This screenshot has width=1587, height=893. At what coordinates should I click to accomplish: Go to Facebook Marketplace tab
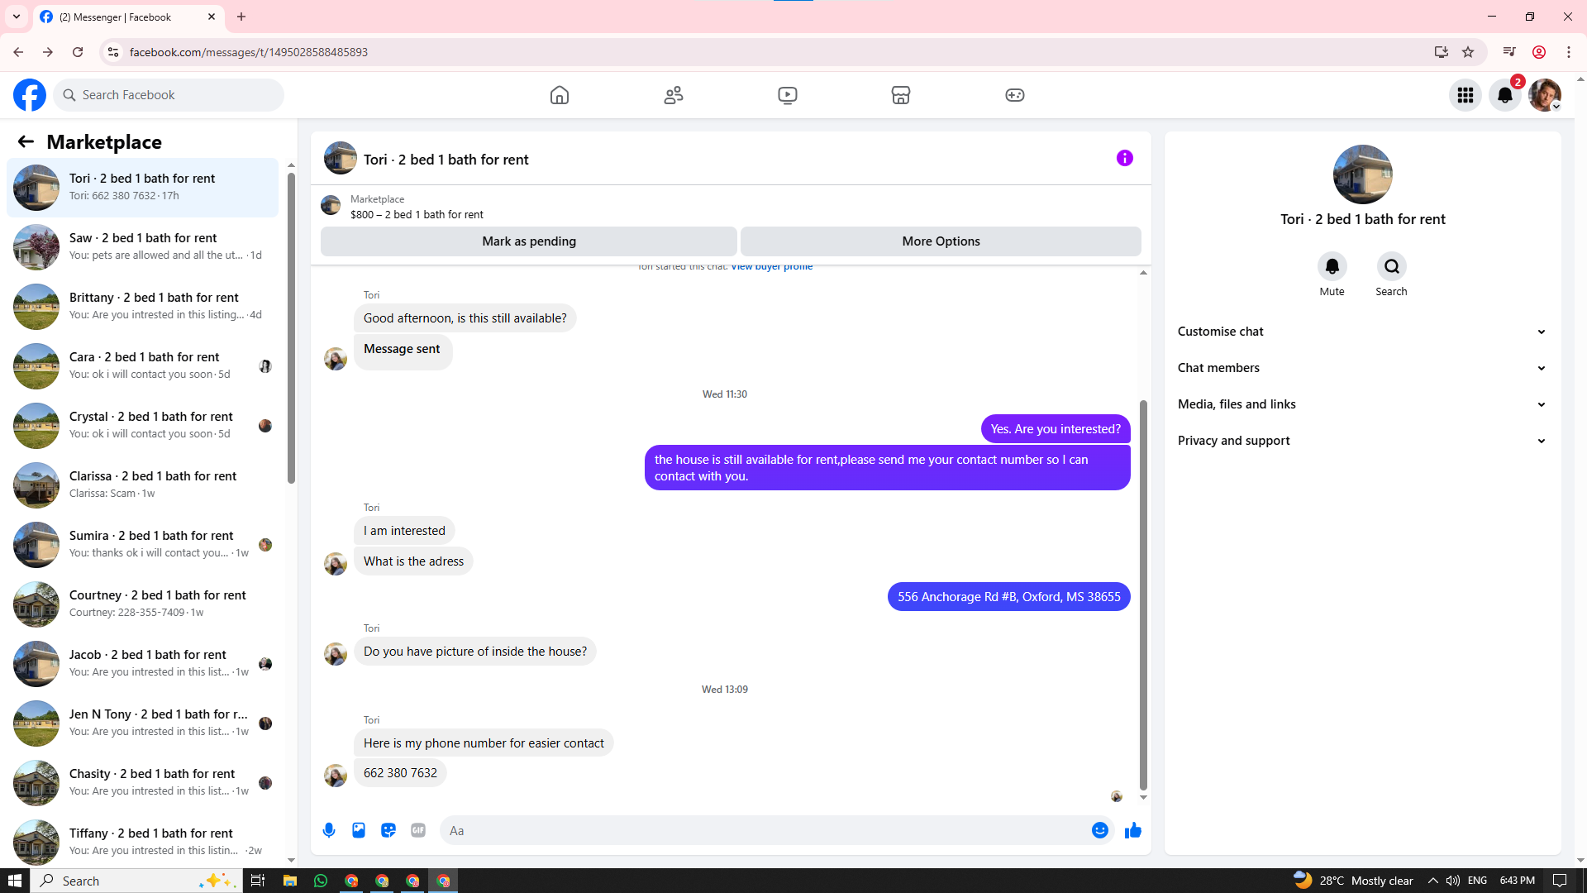tap(900, 95)
